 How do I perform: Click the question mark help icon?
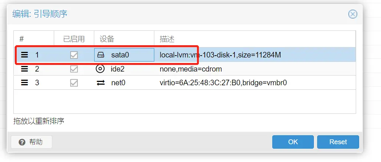click(22, 142)
